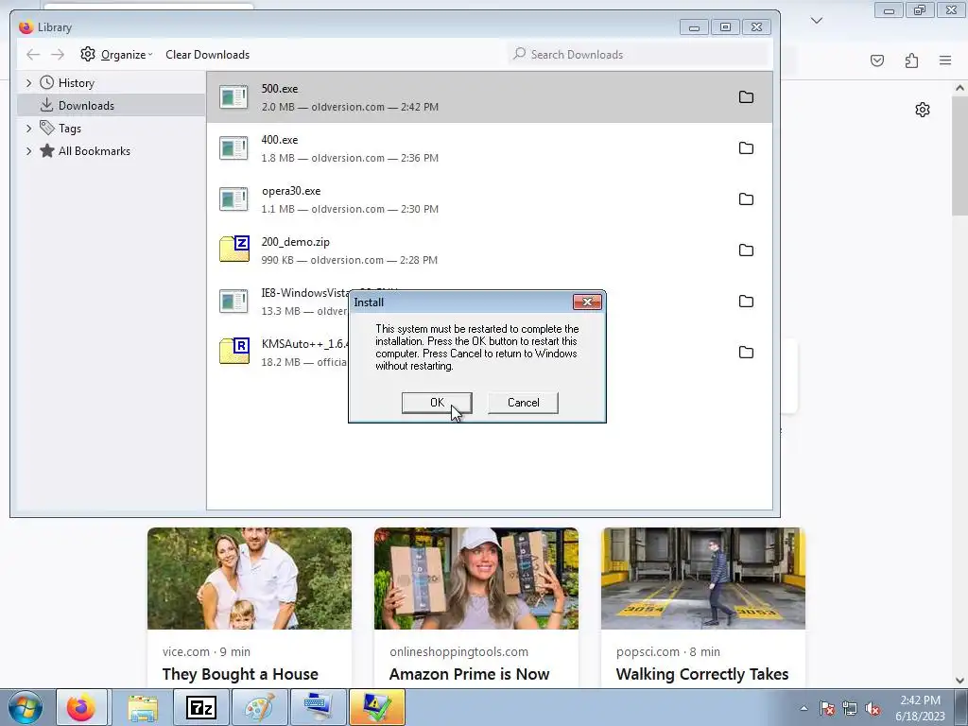Show hidden system tray icons

pos(804,708)
